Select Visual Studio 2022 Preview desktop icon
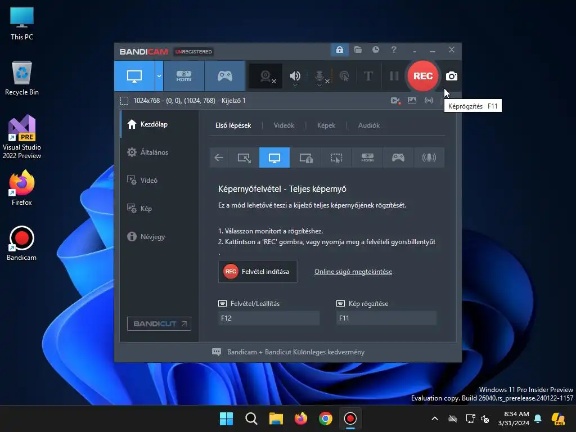This screenshot has height=432, width=576. point(22,137)
